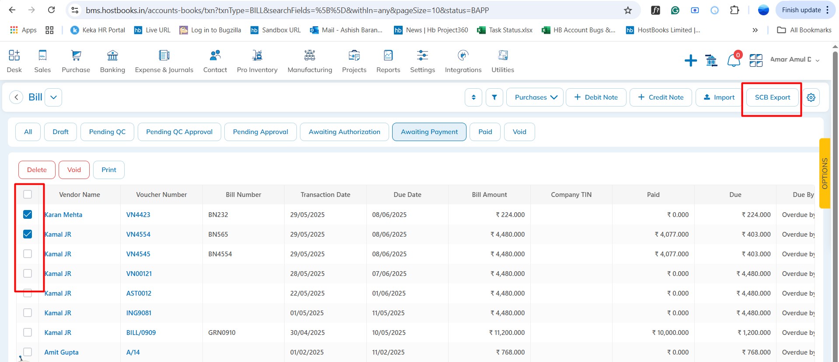Open the Desk module icon
This screenshot has width=839, height=362.
[x=14, y=55]
